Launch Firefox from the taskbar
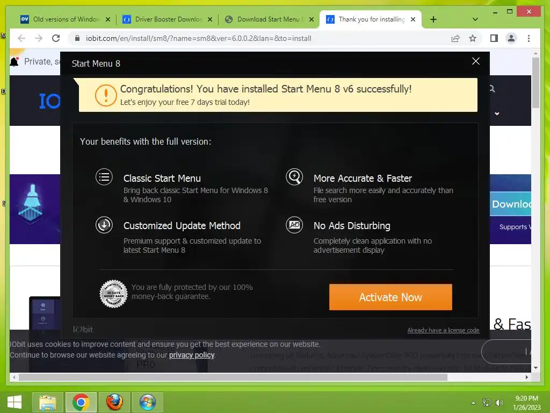Viewport: 550px width, 413px height. 114,402
